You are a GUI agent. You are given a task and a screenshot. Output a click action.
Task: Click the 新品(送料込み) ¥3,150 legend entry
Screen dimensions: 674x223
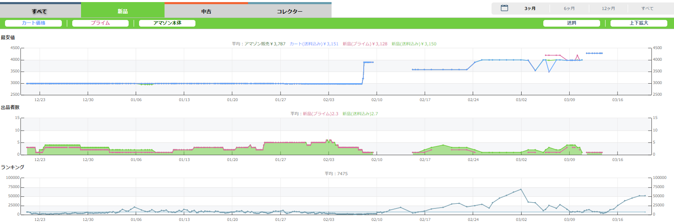(414, 44)
